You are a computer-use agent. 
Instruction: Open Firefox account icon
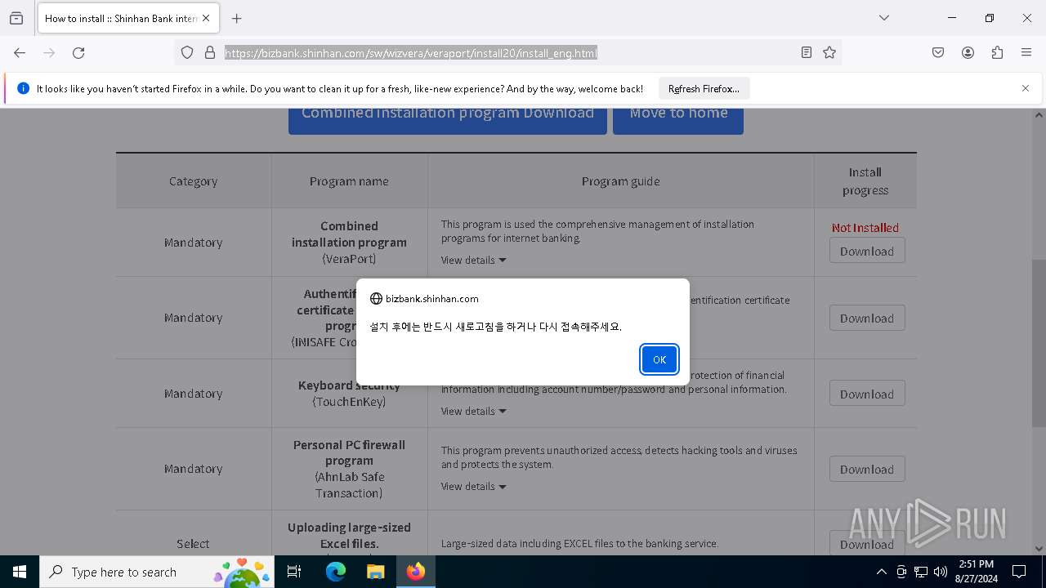pos(968,52)
